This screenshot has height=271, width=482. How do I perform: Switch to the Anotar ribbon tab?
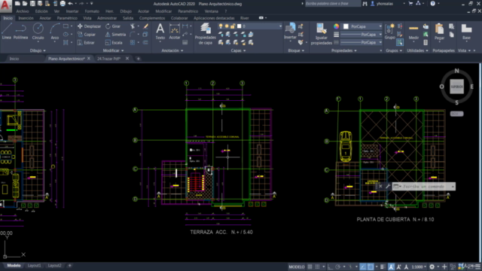(x=45, y=18)
